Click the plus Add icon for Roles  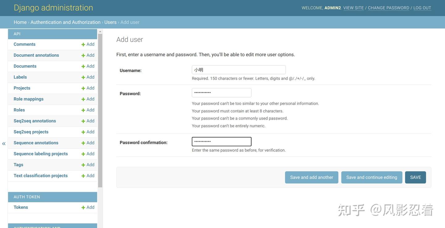tap(83, 110)
